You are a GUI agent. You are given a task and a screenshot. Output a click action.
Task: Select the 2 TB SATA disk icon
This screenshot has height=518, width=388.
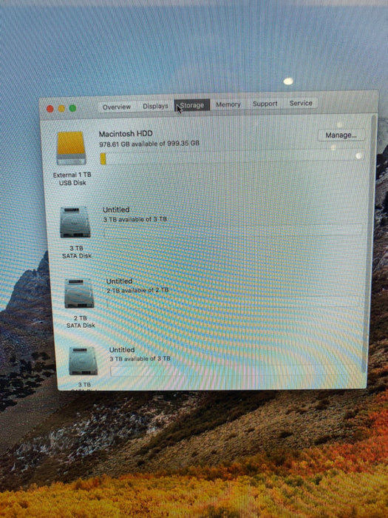(79, 293)
